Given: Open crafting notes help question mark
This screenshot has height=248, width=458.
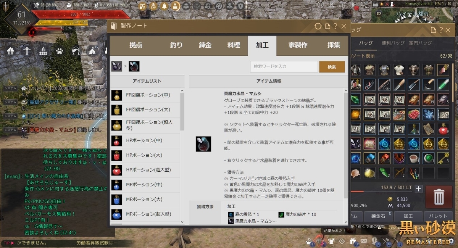Looking at the screenshot, I should pyautogui.click(x=335, y=26).
